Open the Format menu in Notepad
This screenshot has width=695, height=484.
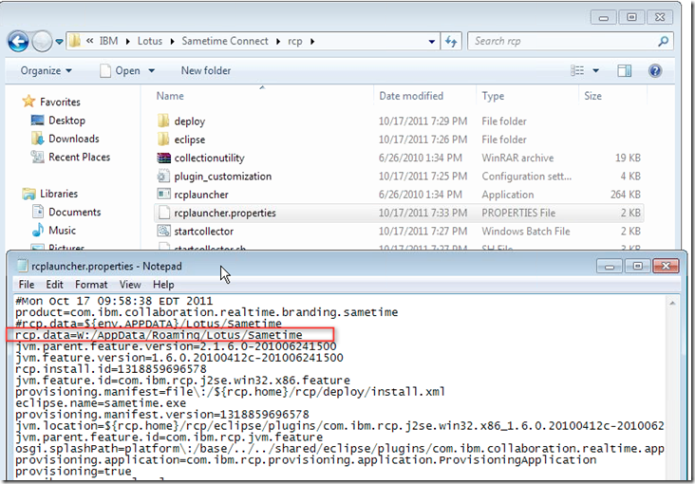tap(91, 285)
